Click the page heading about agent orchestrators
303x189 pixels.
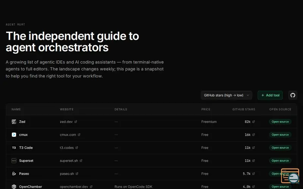72,42
